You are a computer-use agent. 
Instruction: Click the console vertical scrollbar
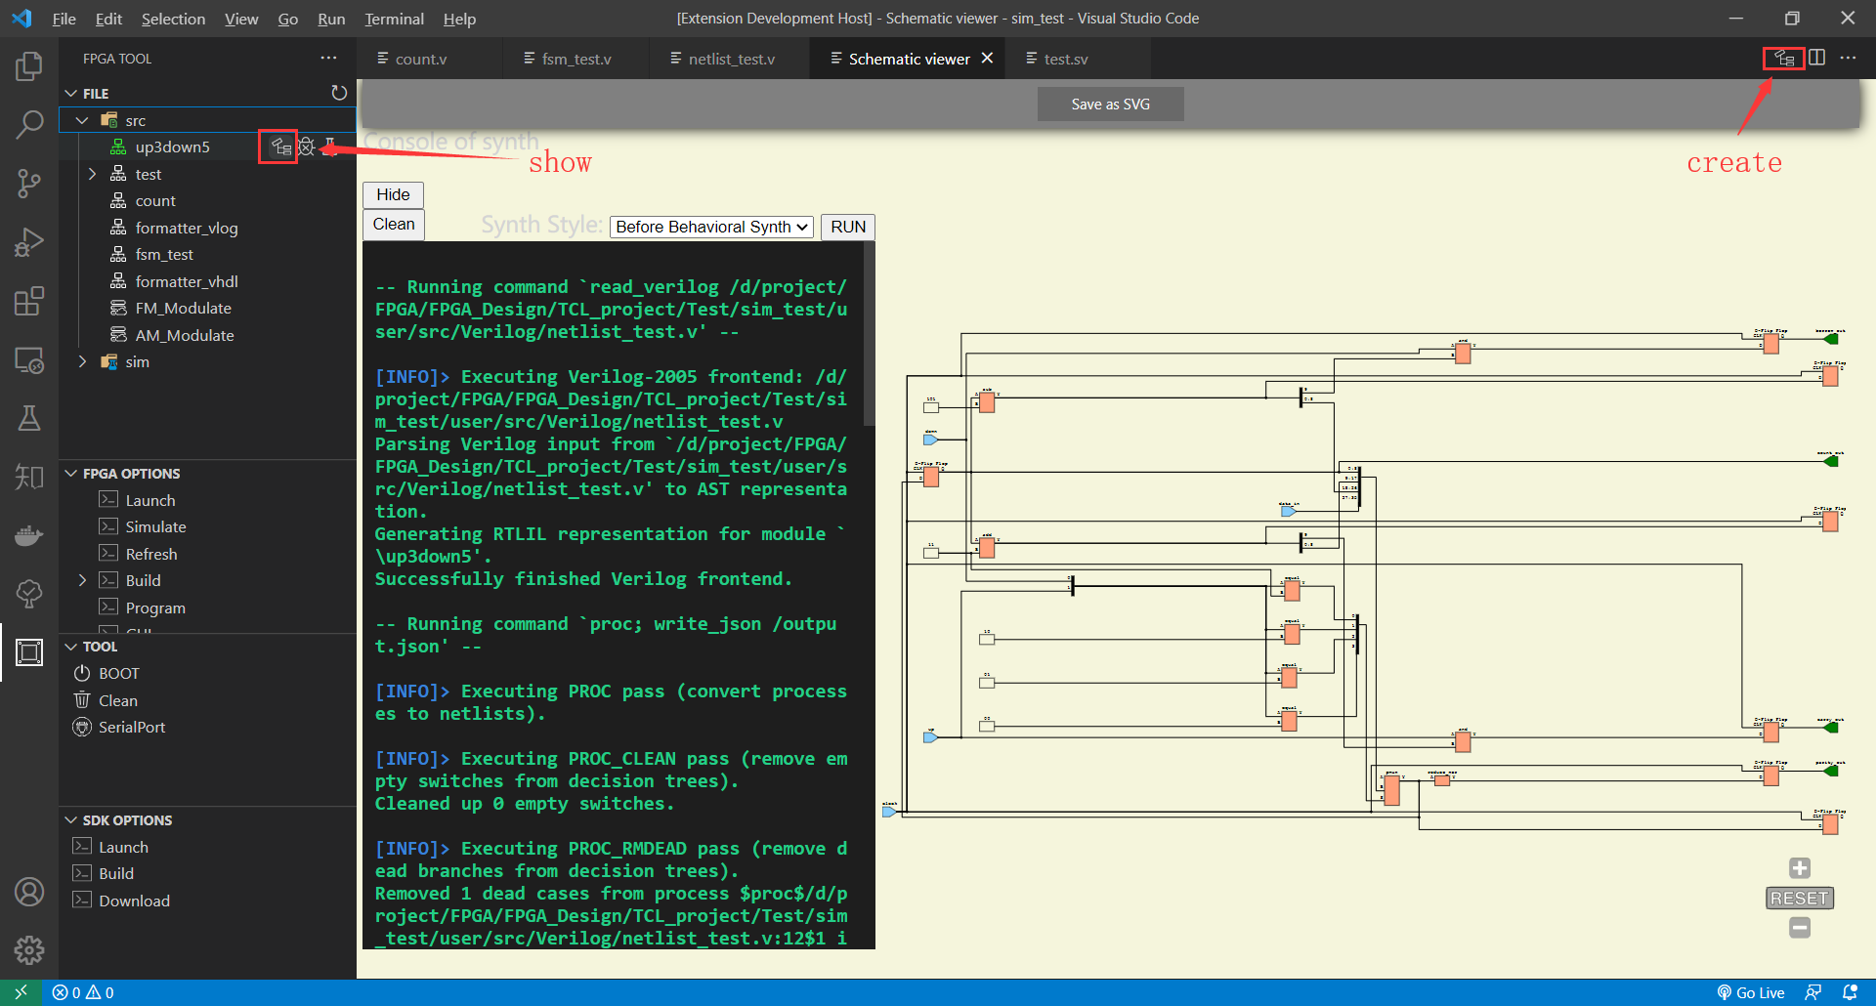pyautogui.click(x=869, y=336)
